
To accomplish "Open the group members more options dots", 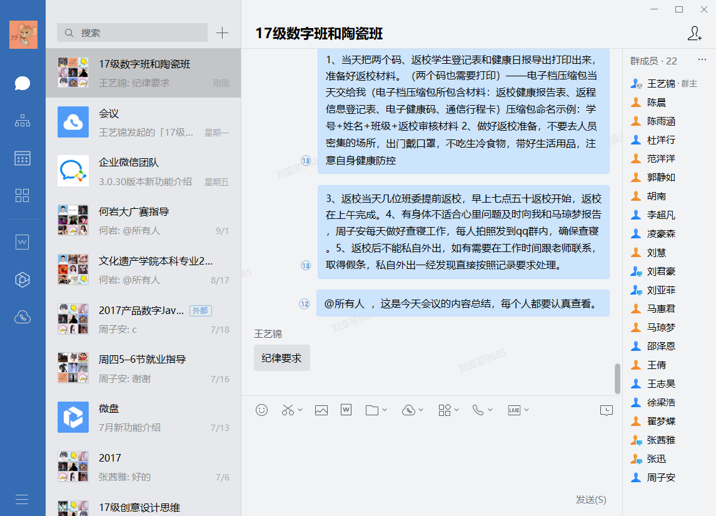I will click(702, 60).
